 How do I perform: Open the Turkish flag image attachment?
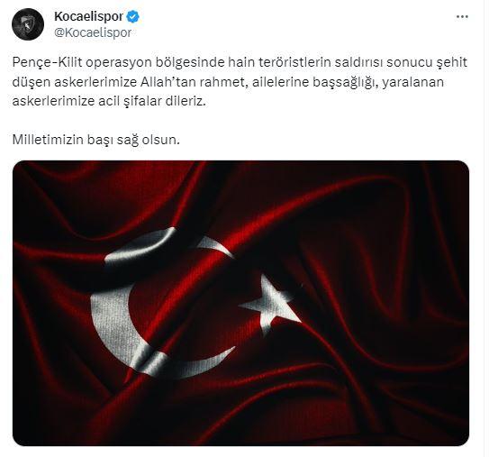tap(240, 303)
